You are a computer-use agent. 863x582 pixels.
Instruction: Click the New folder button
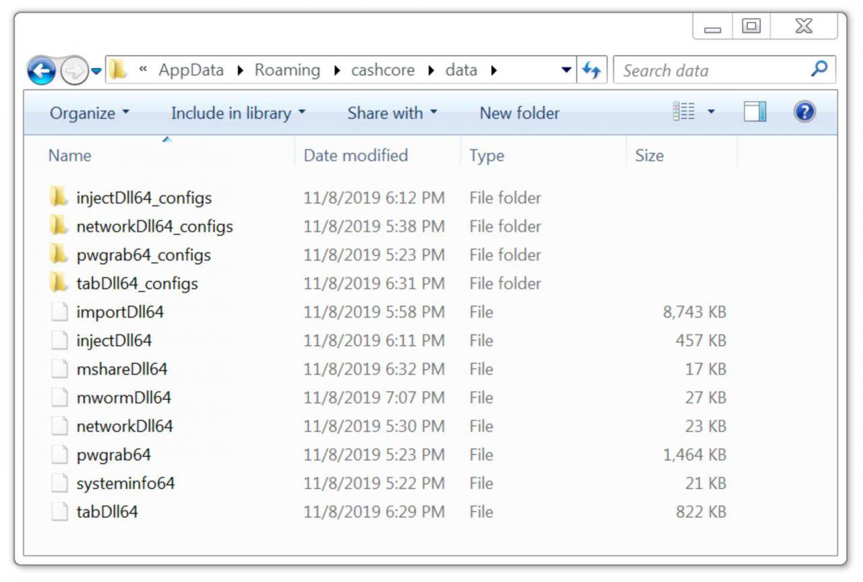(519, 113)
